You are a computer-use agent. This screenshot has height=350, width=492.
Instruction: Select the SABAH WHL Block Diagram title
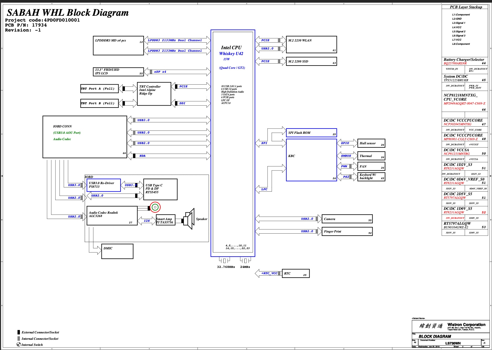point(68,13)
